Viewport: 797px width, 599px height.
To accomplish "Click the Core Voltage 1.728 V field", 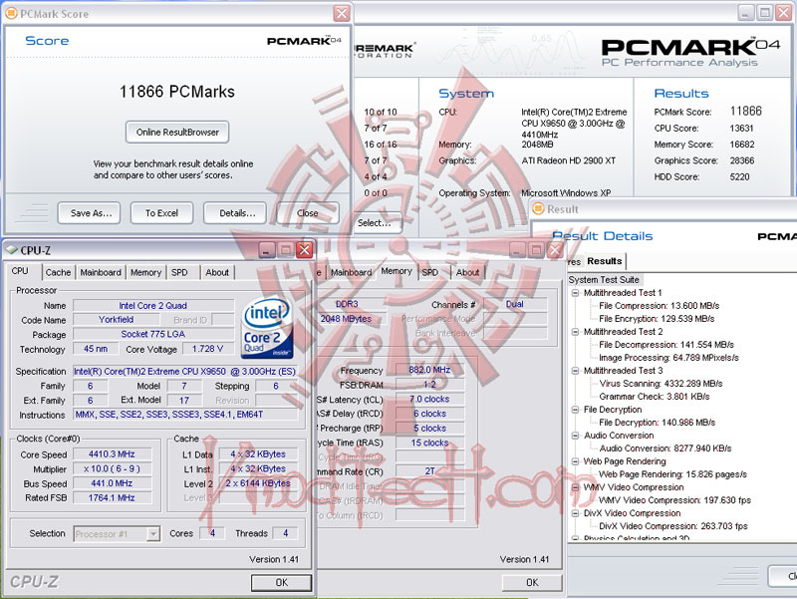I will (207, 349).
